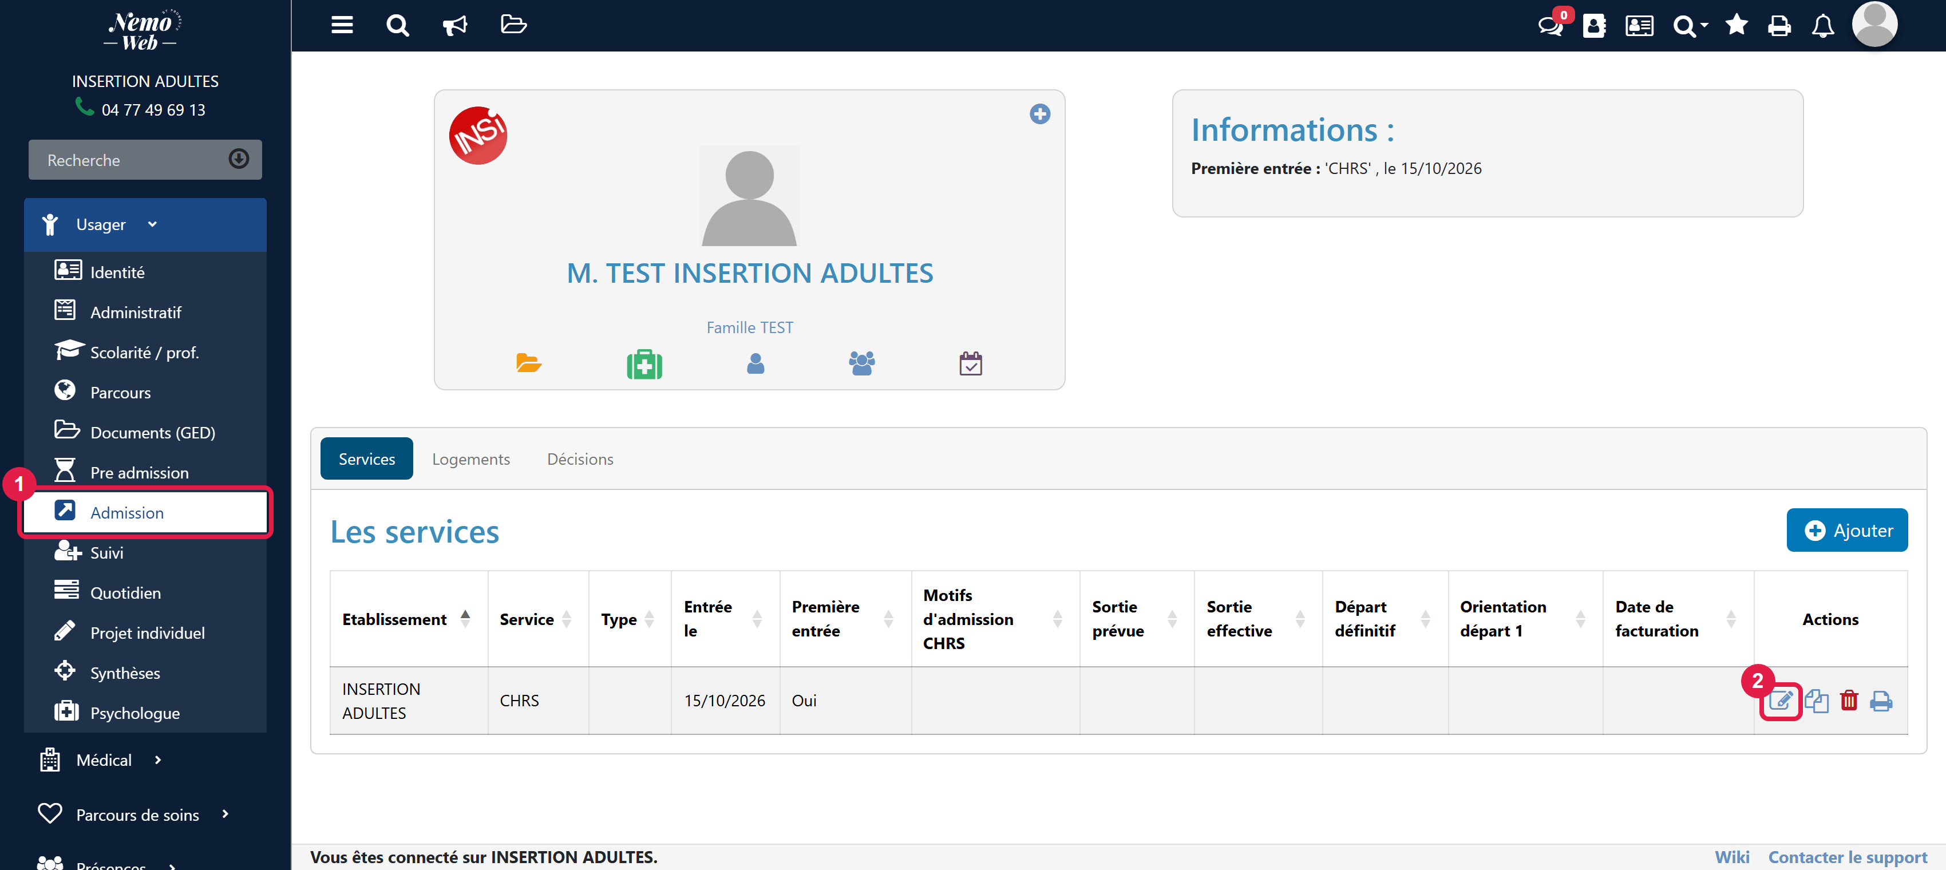Open the Wiki link
Viewport: 1946px width, 870px height.
tap(1731, 857)
